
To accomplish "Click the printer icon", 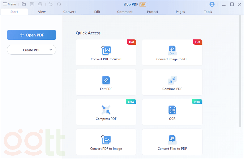I will pos(40,4).
